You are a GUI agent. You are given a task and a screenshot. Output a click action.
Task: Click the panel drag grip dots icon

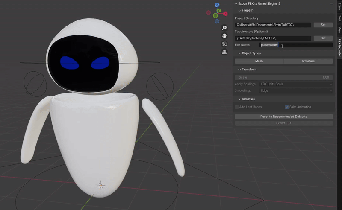coord(332,3)
